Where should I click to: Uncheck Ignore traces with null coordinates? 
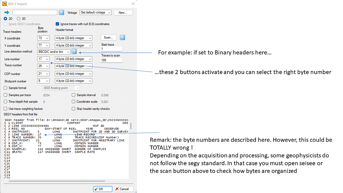tap(58, 24)
